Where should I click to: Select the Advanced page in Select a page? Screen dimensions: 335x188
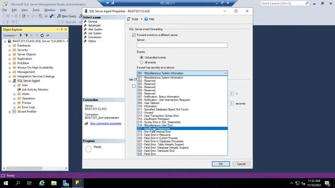(x=94, y=26)
